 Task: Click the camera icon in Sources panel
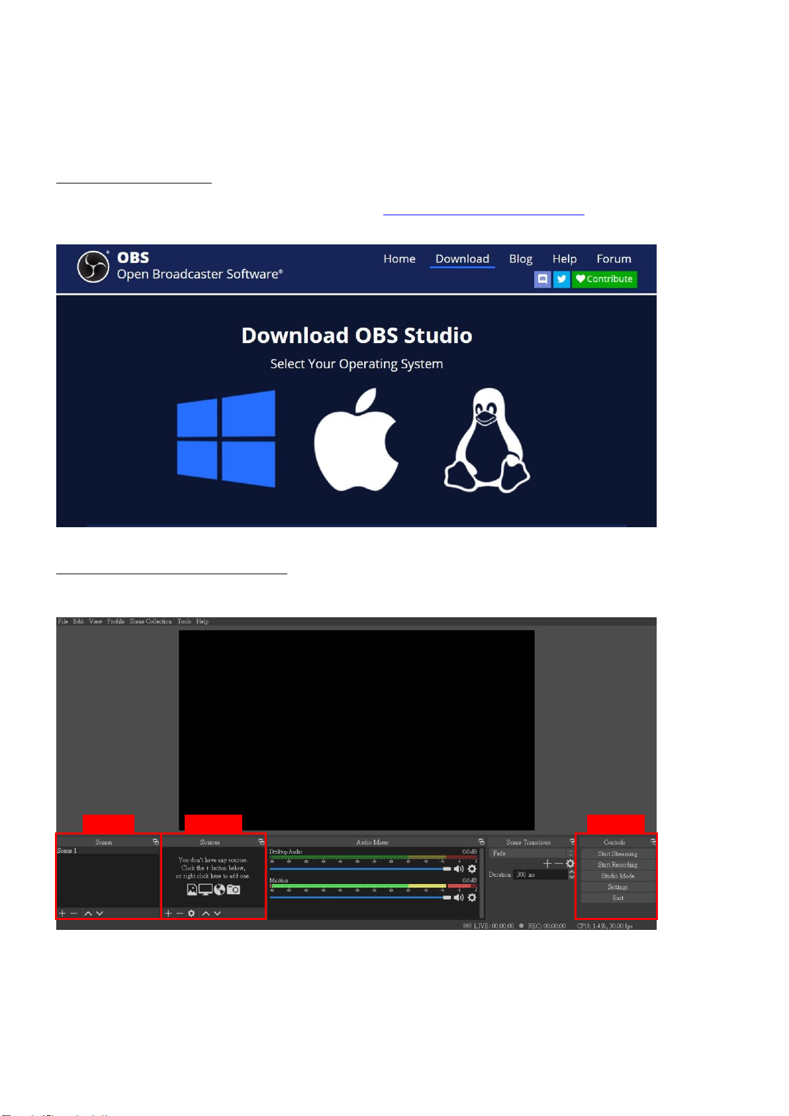[234, 889]
